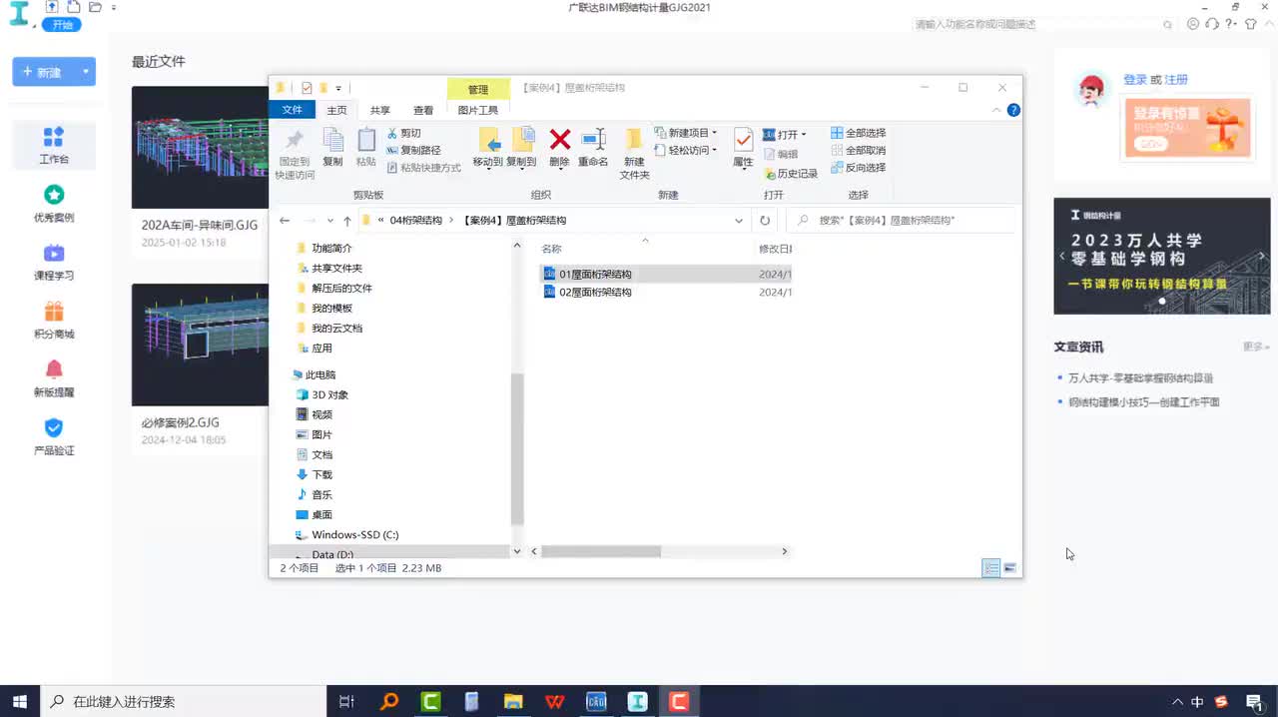Open 优秀案例 in the sidebar
This screenshot has height=717, width=1278.
54,203
